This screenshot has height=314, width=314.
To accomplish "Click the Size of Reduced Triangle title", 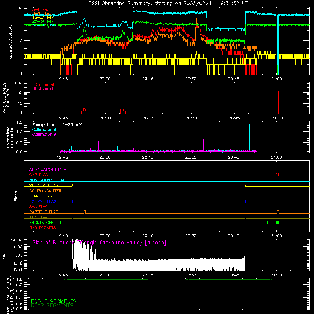I will pos(99,243).
